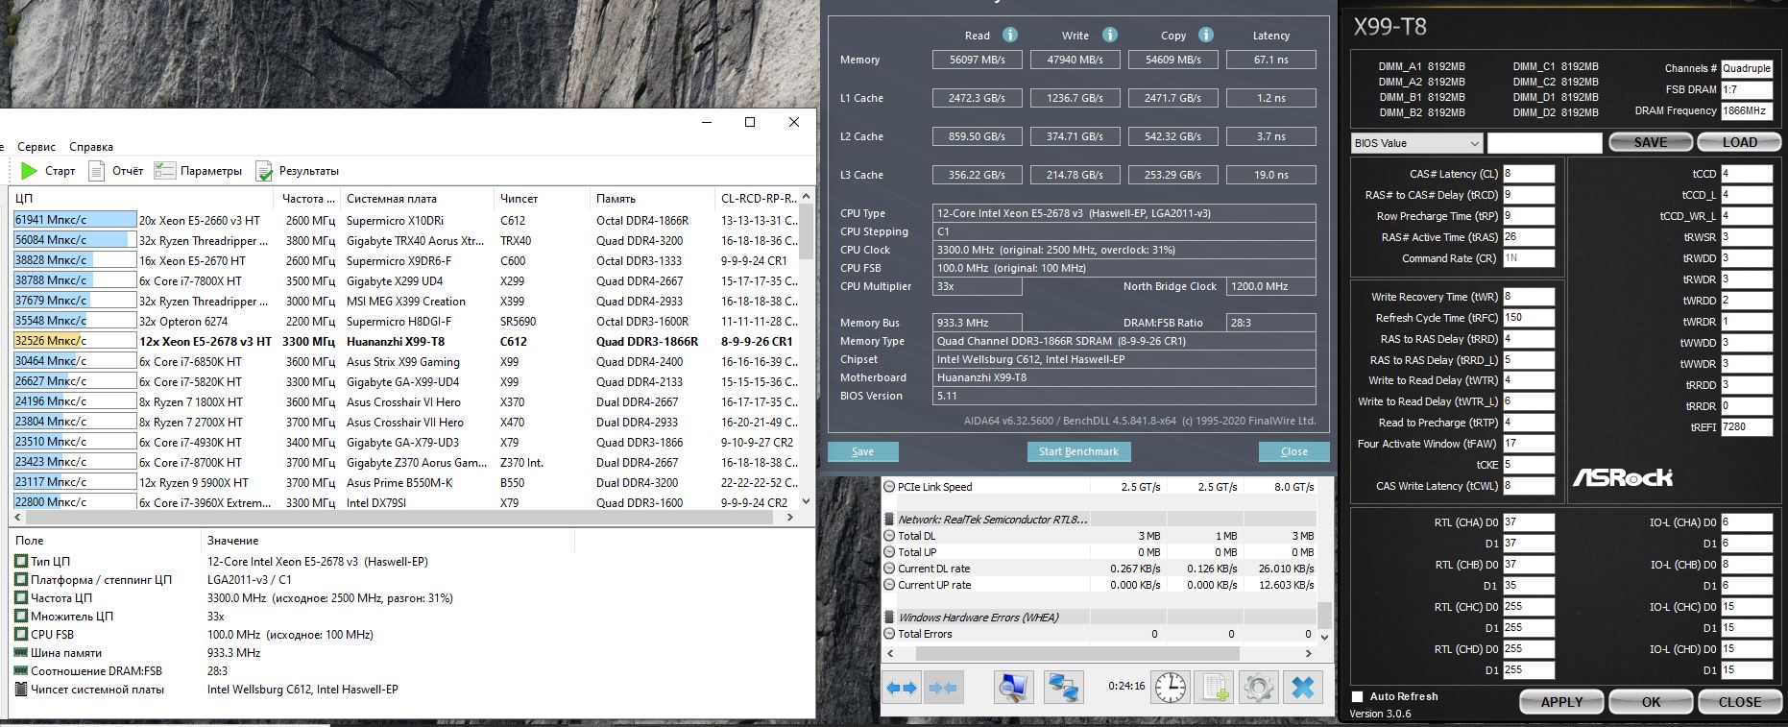Click the Start Benchmark button
Viewport: 1788px width, 727px height.
click(x=1078, y=451)
